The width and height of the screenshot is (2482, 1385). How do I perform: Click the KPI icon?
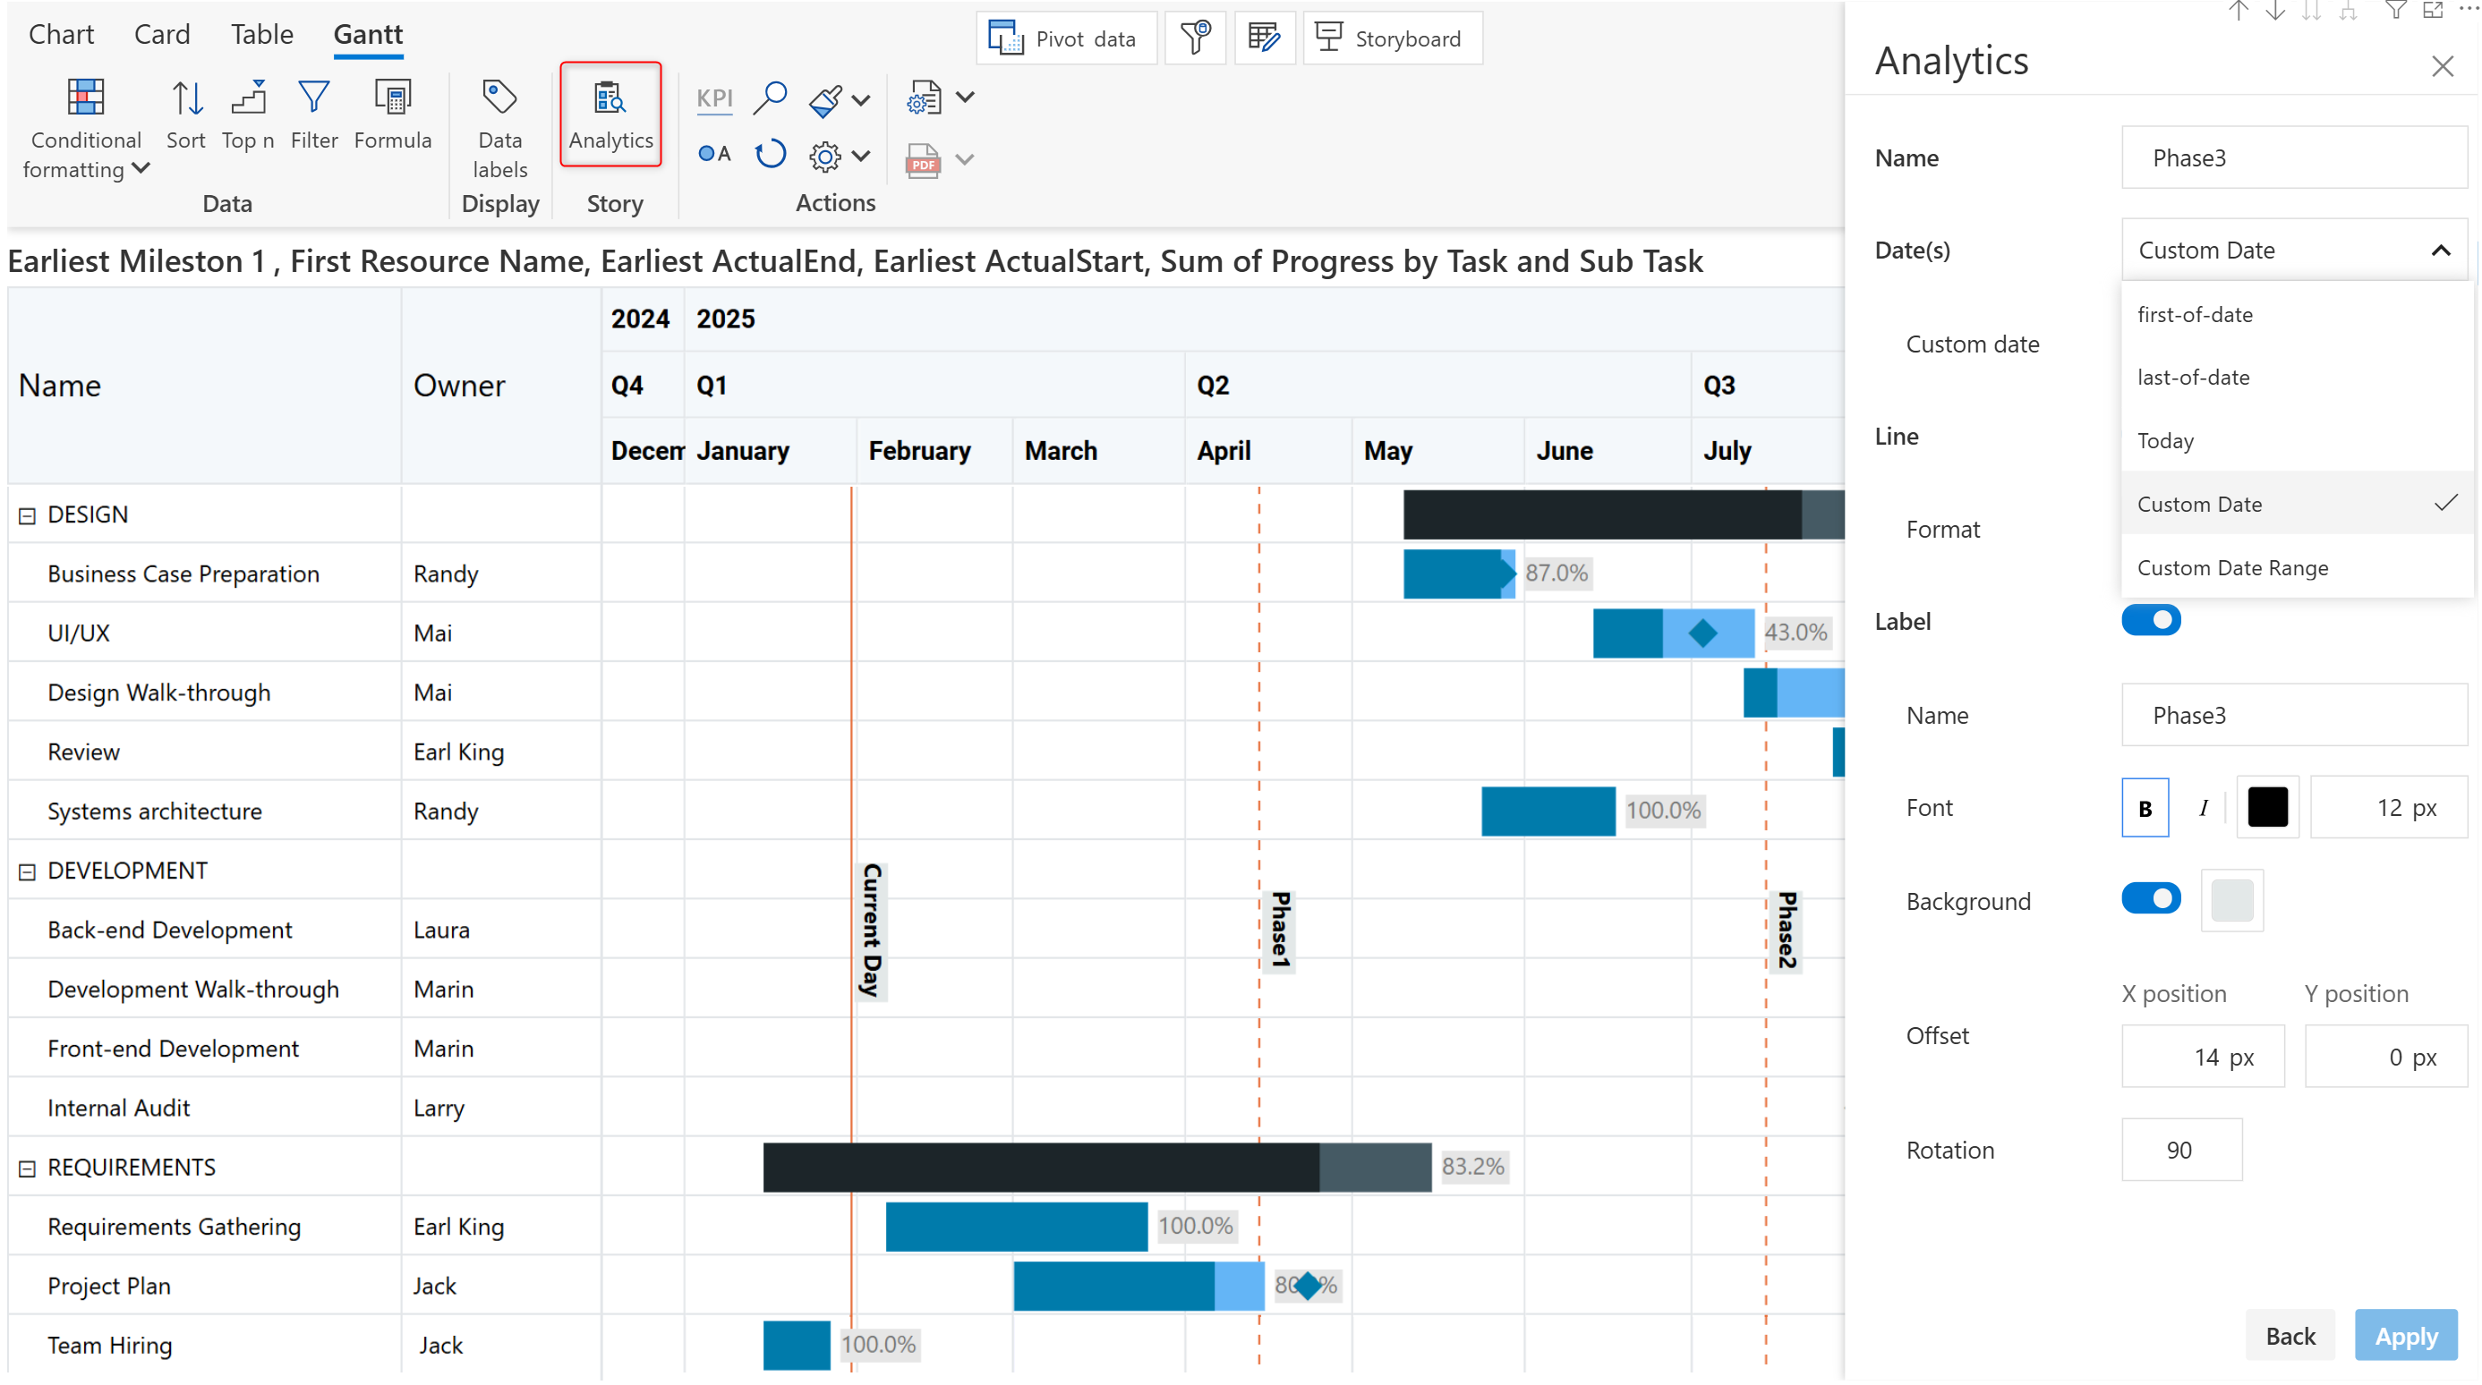point(714,98)
